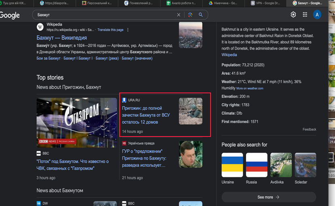Click More on weather.com link

point(249,88)
